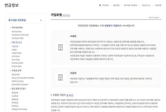Viewport: 166px width, 112px height.
Task: Click blue 사업장 word in intro sentence
Action: coord(107,26)
